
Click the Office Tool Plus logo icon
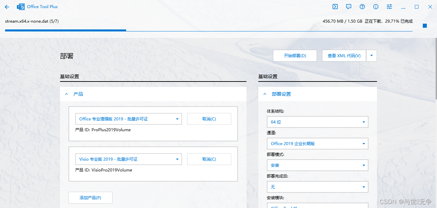pyautogui.click(x=21, y=7)
